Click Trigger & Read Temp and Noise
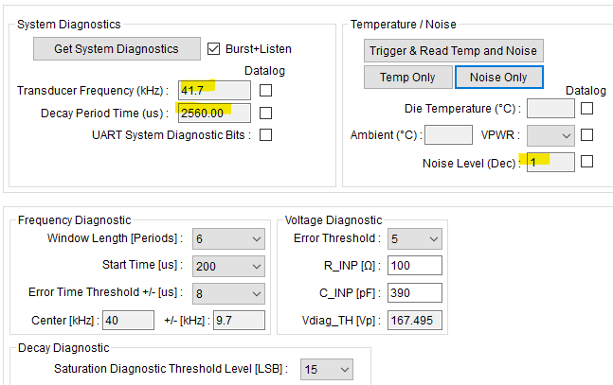 454,51
